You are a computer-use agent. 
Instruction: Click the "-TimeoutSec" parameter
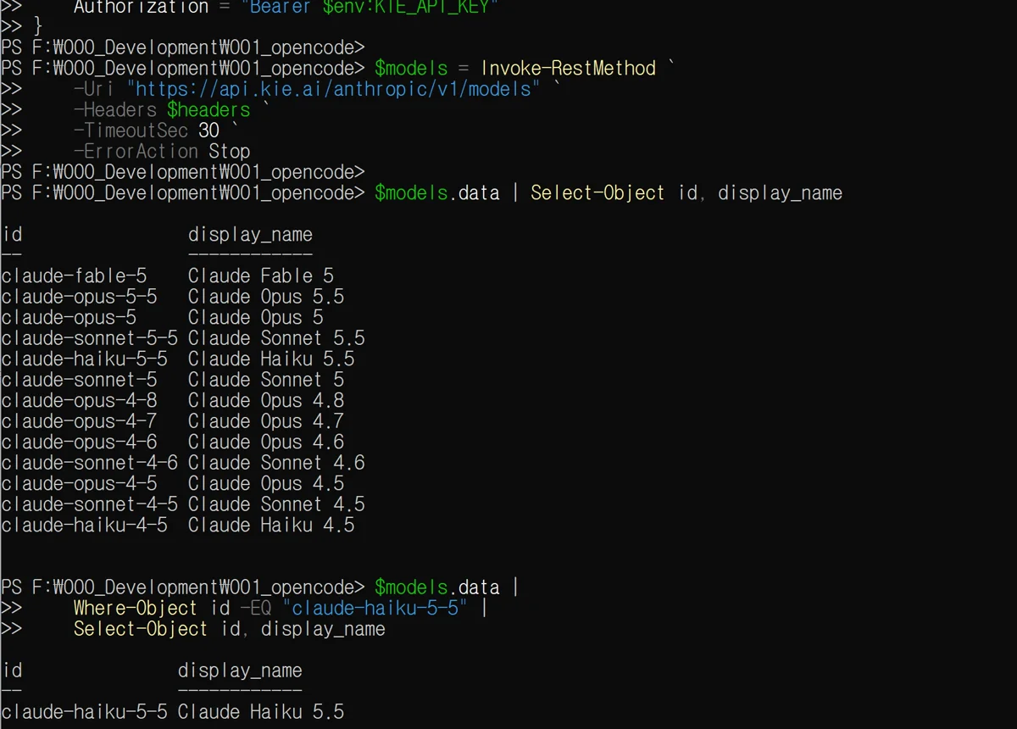(131, 131)
